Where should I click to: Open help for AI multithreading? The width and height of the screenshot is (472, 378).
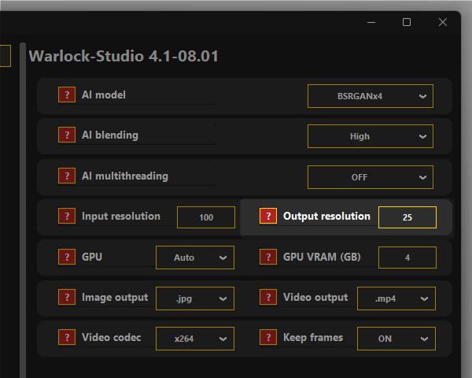(x=67, y=176)
